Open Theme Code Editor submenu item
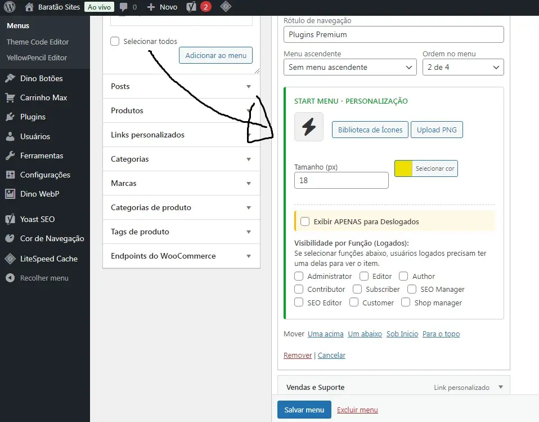This screenshot has width=539, height=422. (38, 42)
